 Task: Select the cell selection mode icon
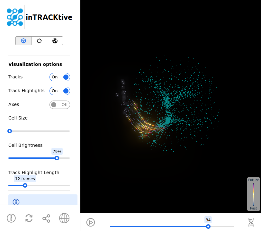[39, 41]
